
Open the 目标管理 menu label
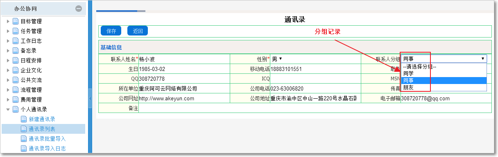tap(31, 21)
